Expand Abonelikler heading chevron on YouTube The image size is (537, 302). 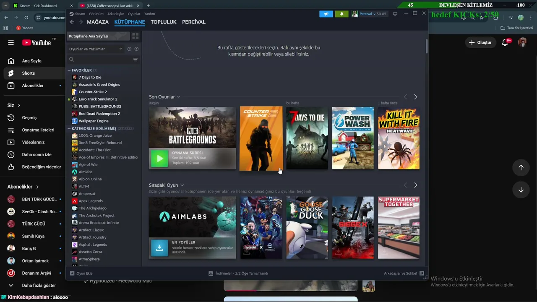pos(37,187)
